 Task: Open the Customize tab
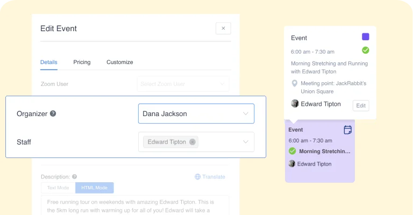tap(119, 62)
